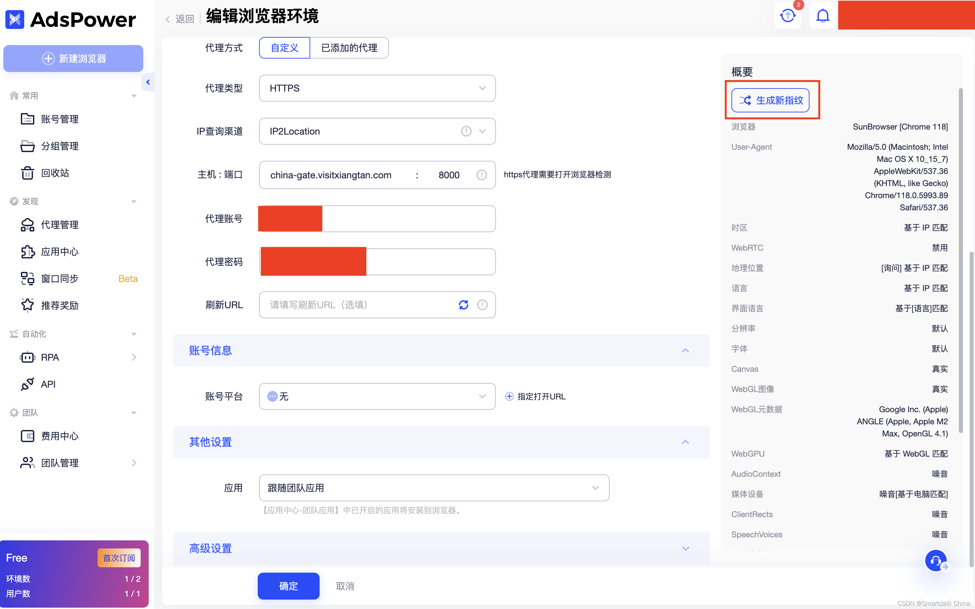Click the info icon beside port 8000
Viewport: 975px width, 609px height.
[x=482, y=175]
